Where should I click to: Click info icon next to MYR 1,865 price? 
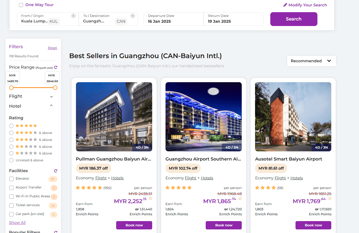click(240, 199)
